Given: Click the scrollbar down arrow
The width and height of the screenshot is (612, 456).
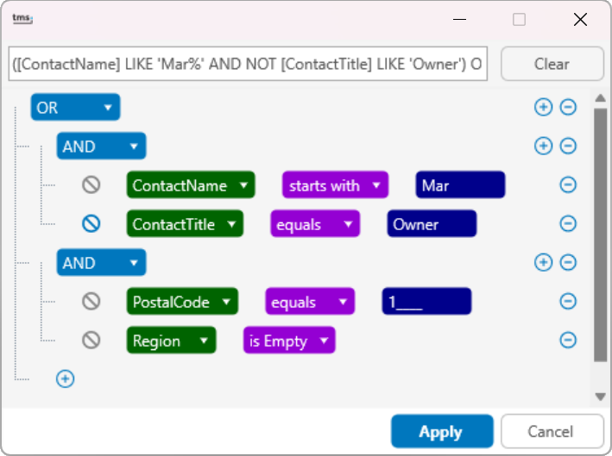Looking at the screenshot, I should click(x=600, y=397).
